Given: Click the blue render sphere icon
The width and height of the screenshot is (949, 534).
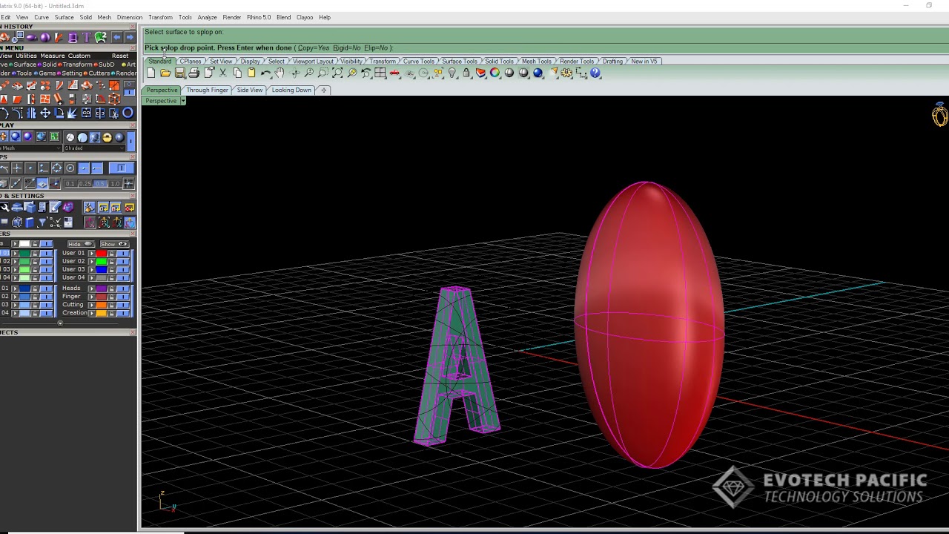Looking at the screenshot, I should pyautogui.click(x=538, y=73).
